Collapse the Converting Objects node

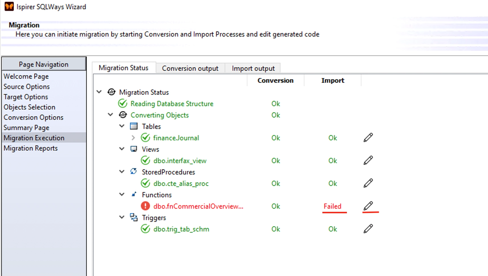(110, 115)
